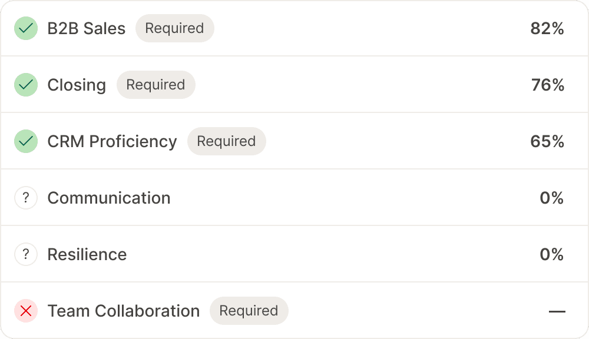Click the dash score for Team Collaboration

[557, 311]
